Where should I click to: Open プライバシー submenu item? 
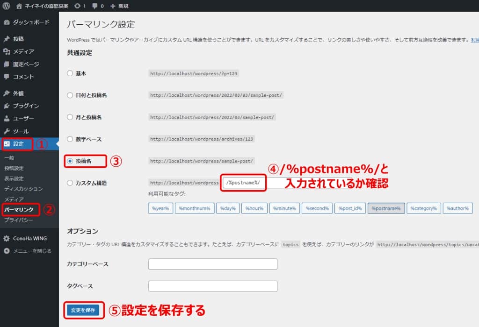tap(19, 220)
